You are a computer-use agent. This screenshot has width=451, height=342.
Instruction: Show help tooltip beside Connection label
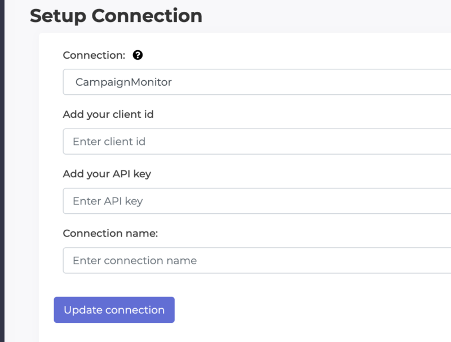coord(138,55)
